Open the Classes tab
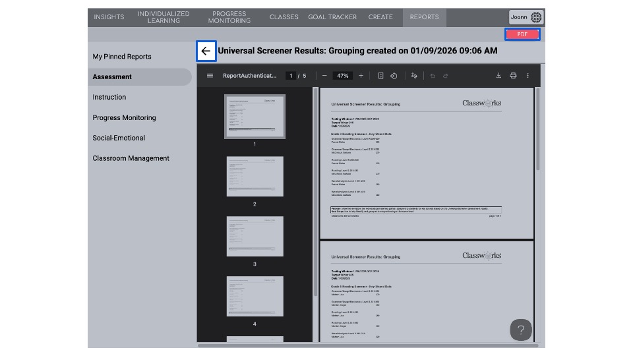The height and width of the screenshot is (356, 633). tap(284, 17)
